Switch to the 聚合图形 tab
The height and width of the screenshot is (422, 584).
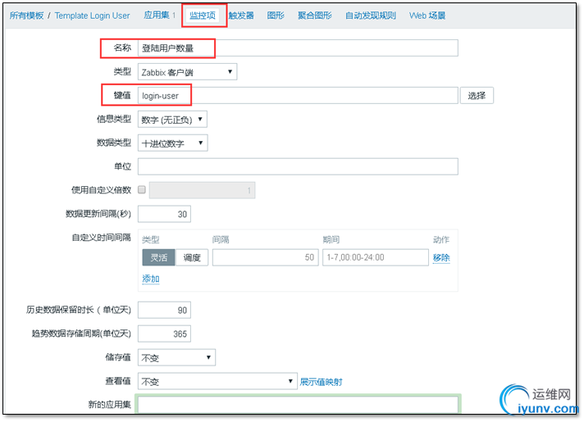click(315, 16)
